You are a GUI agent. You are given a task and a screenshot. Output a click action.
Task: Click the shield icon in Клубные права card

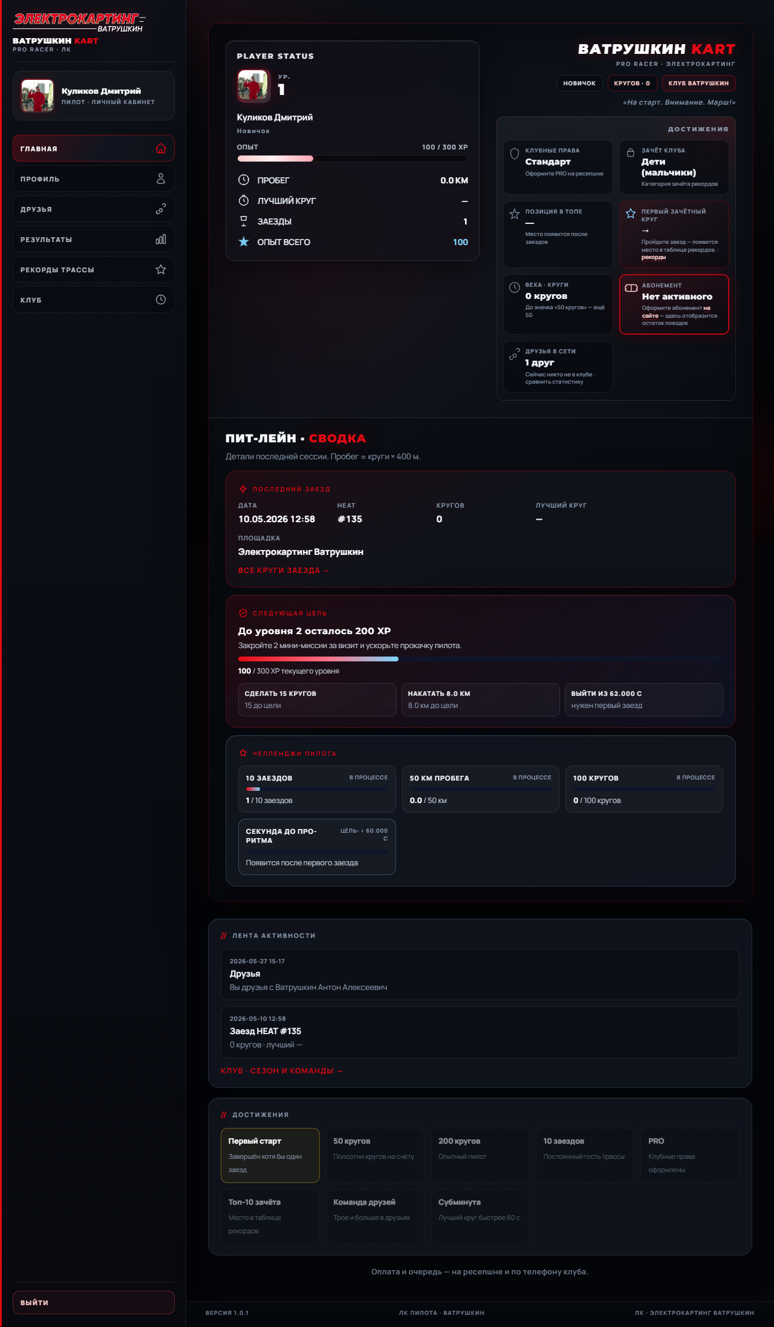[x=515, y=154]
